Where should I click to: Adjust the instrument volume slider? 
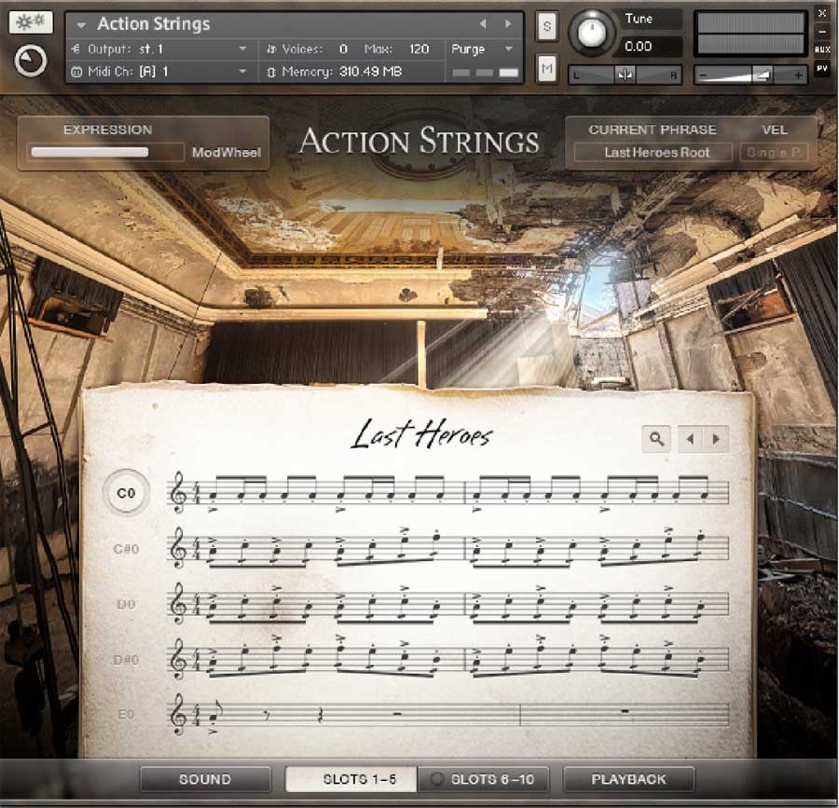(750, 75)
